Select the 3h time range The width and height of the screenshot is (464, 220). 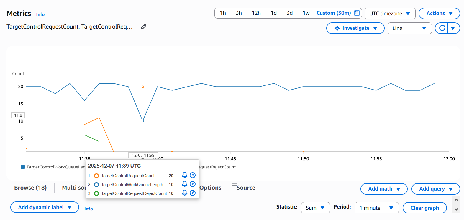(x=239, y=13)
